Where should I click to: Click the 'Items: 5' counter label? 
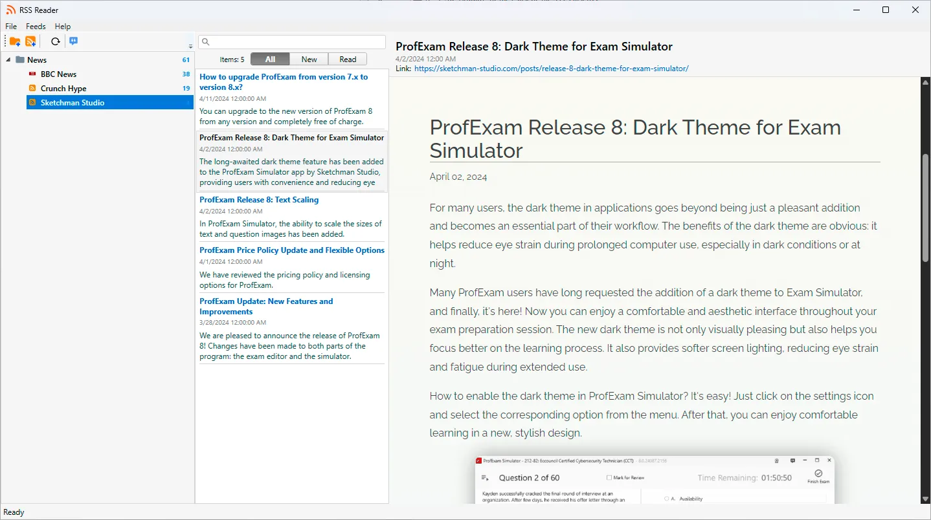232,60
